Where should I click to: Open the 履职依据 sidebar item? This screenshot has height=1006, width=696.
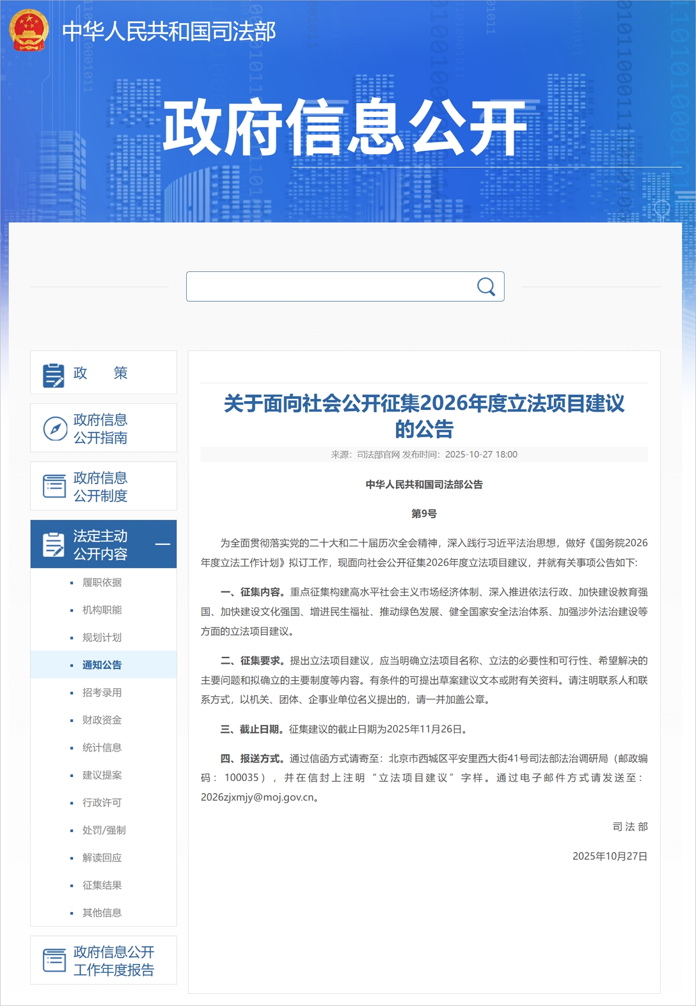pos(102,583)
